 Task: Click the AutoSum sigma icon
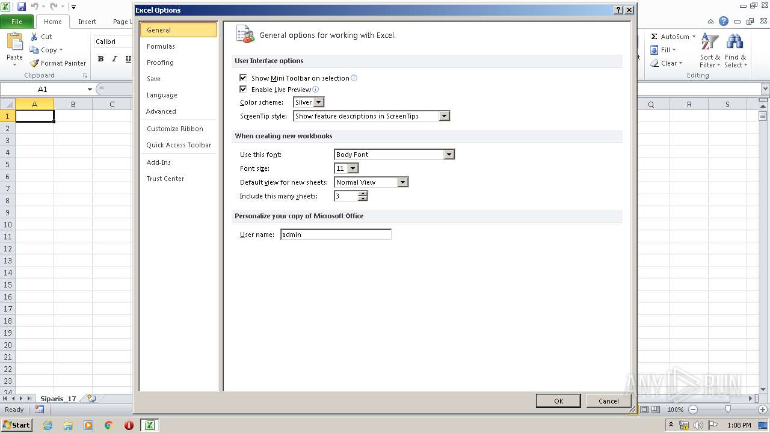[x=654, y=37]
